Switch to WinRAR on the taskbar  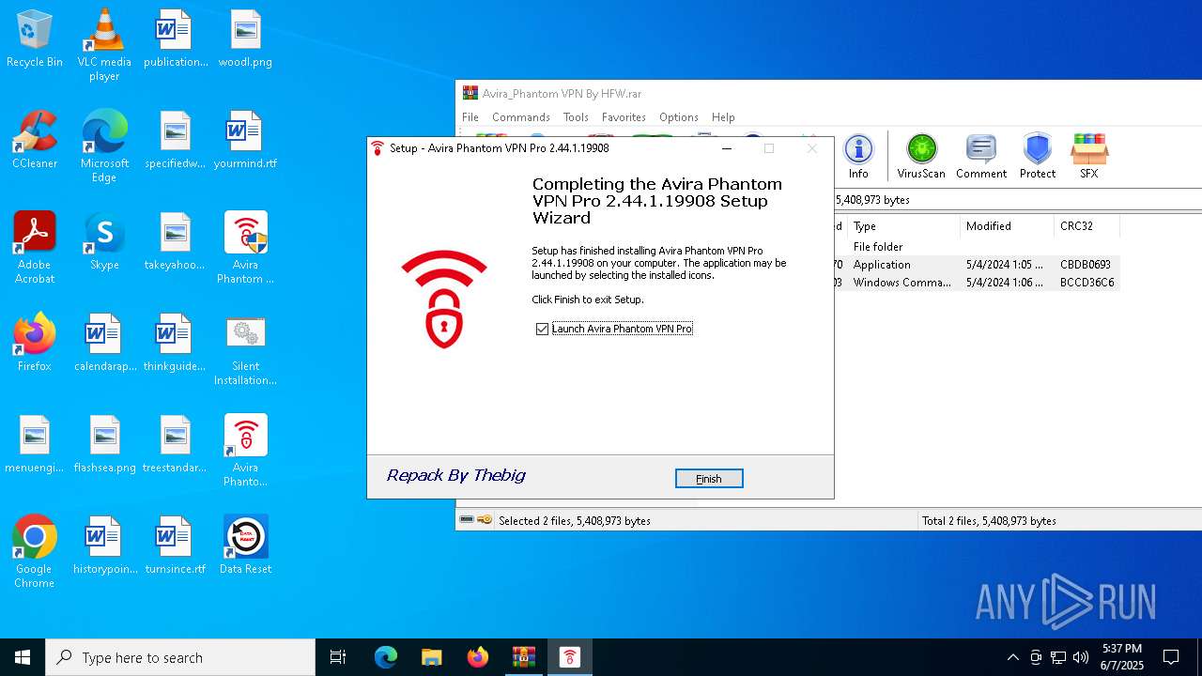click(x=524, y=657)
